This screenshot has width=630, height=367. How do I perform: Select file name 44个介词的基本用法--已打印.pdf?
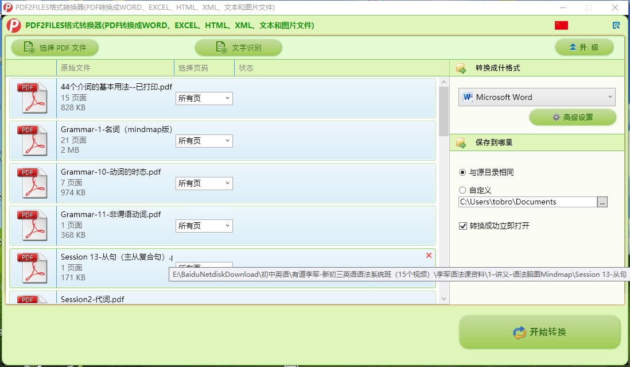click(x=116, y=86)
